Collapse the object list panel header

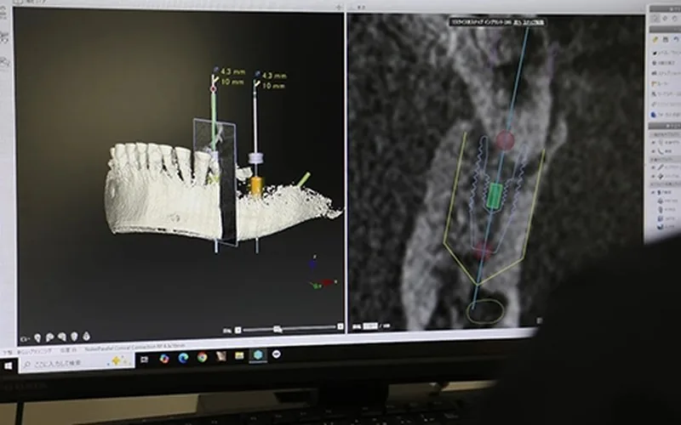[665, 126]
